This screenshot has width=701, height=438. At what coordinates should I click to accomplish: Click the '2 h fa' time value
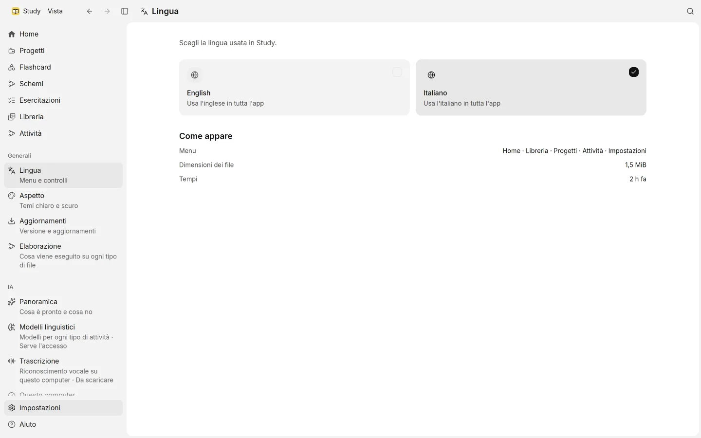pyautogui.click(x=638, y=179)
